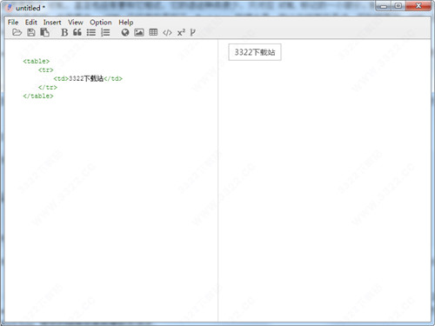This screenshot has width=435, height=326.
Task: Insert a code block with the </> icon
Action: click(x=167, y=33)
